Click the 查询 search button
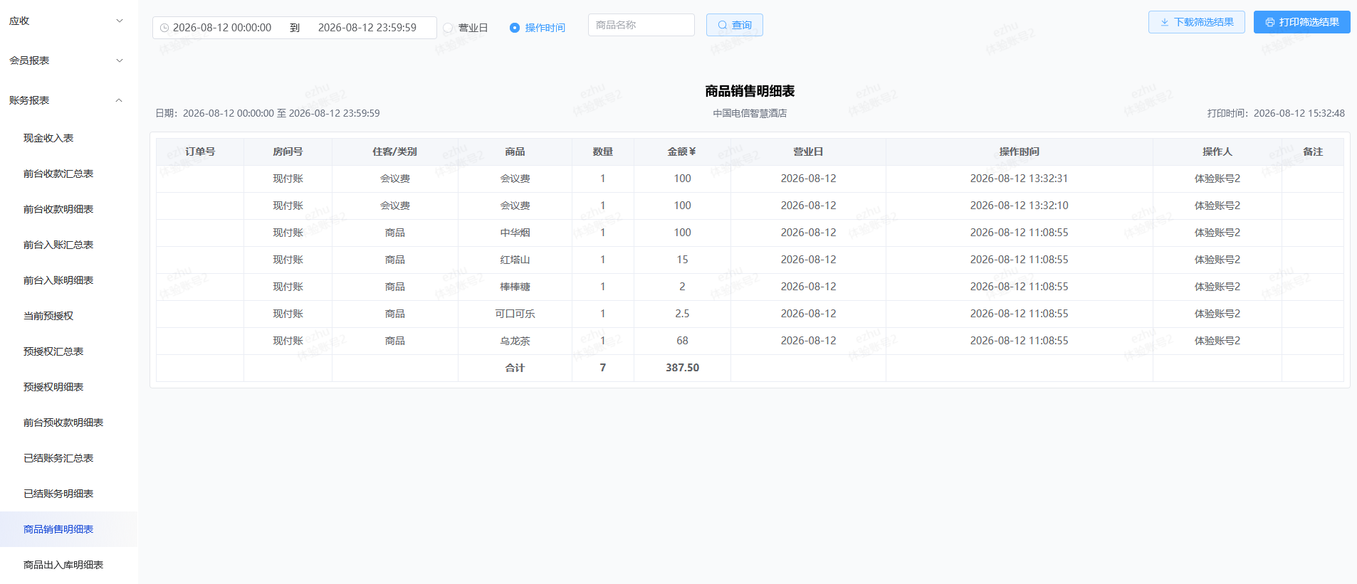The height and width of the screenshot is (584, 1357). (735, 25)
